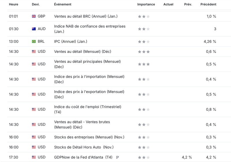Click the Précédent column header
Viewport: 231px width, 162px height.
pyautogui.click(x=208, y=4)
